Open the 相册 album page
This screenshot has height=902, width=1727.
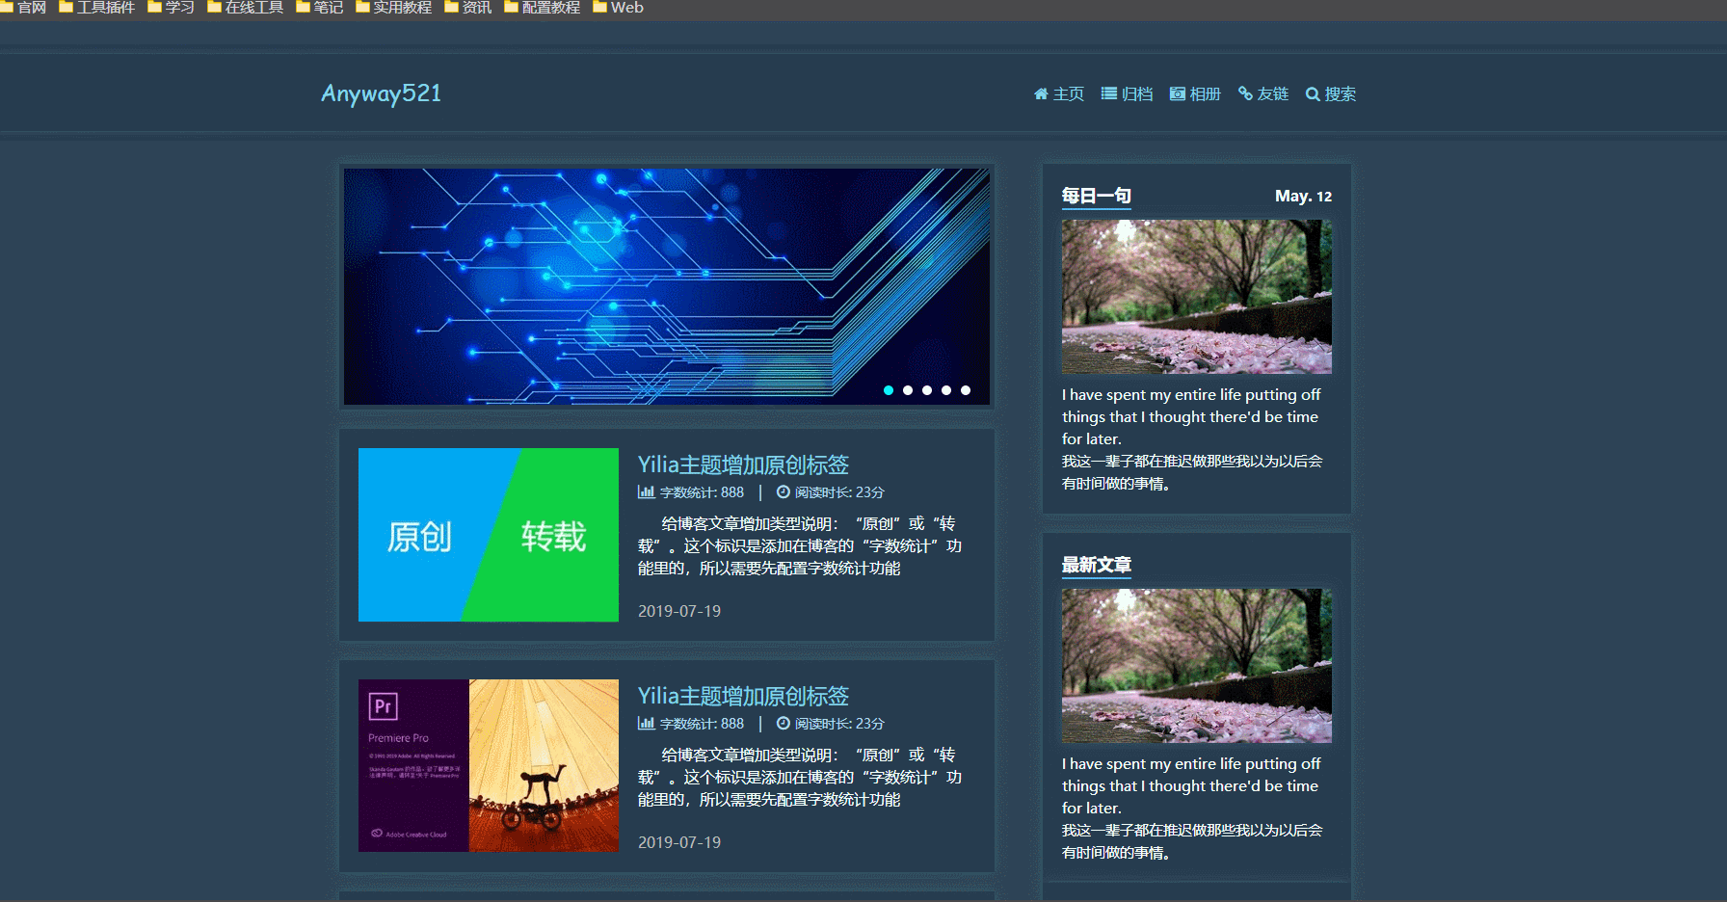(x=1206, y=93)
